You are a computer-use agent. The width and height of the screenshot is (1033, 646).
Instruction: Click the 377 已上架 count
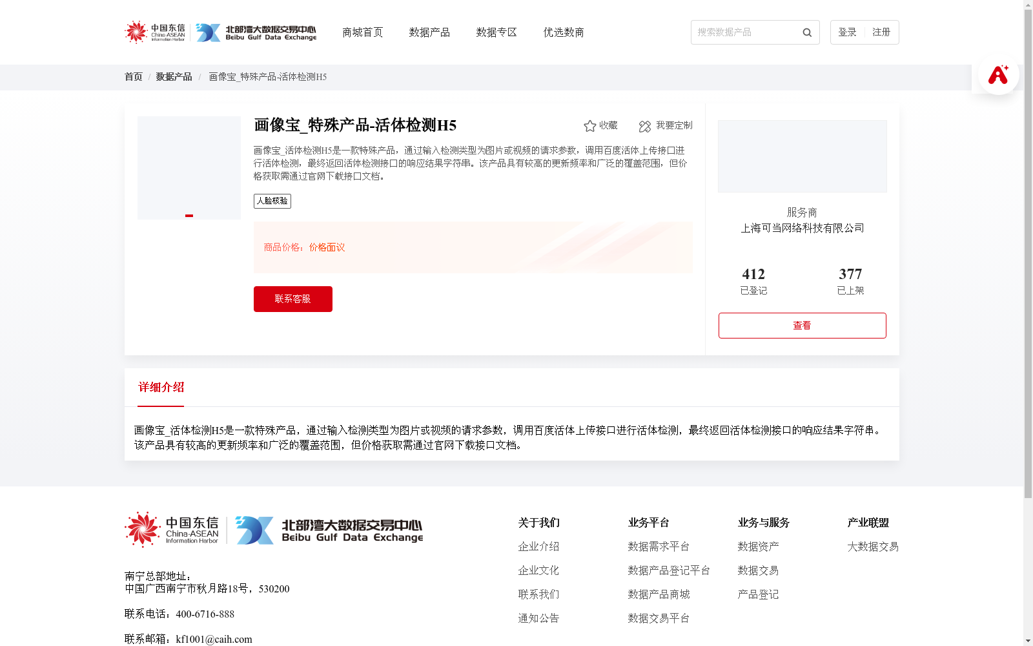850,281
